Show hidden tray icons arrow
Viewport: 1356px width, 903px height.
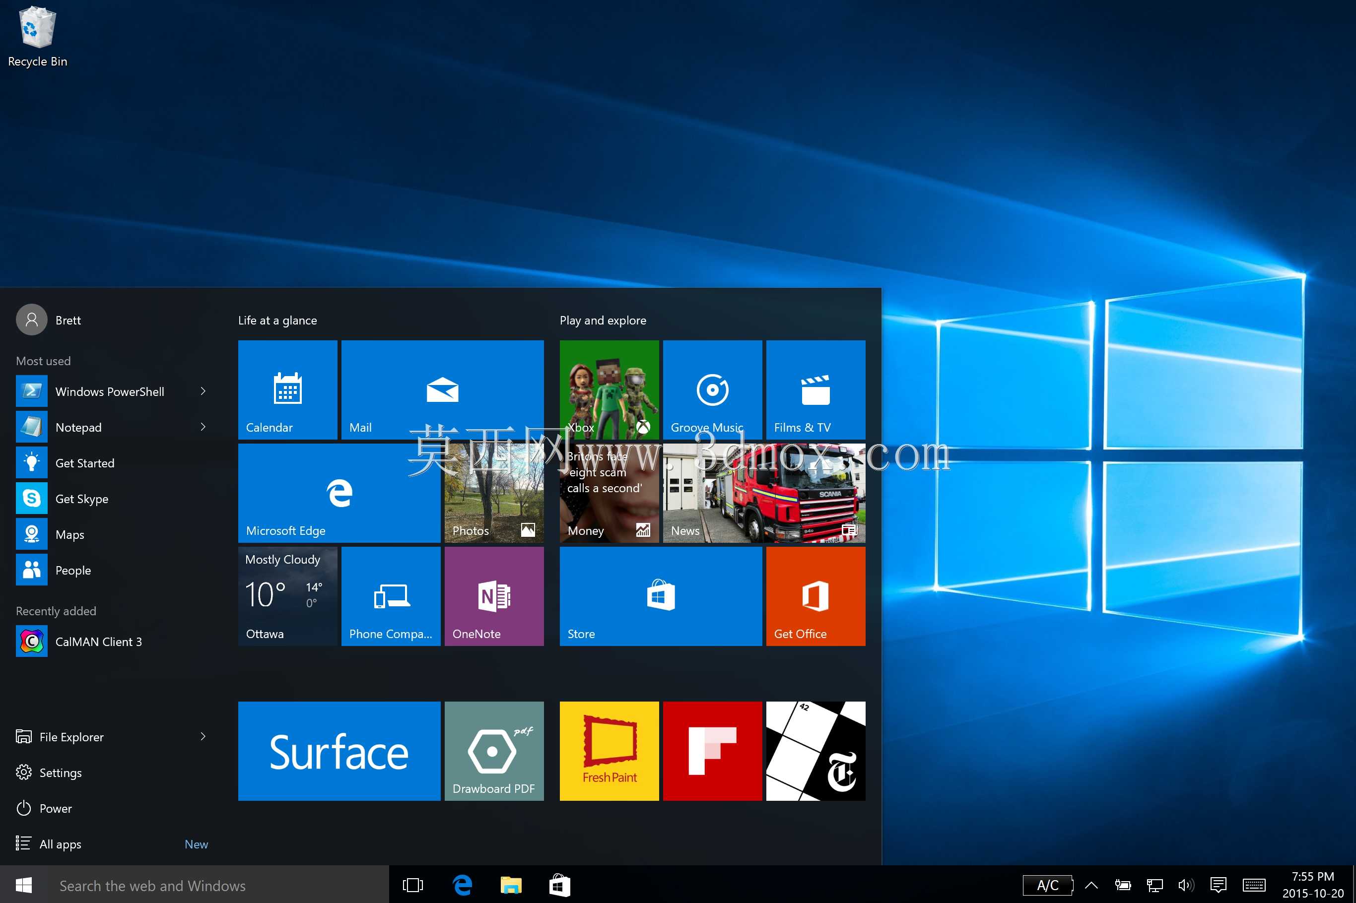coord(1091,885)
